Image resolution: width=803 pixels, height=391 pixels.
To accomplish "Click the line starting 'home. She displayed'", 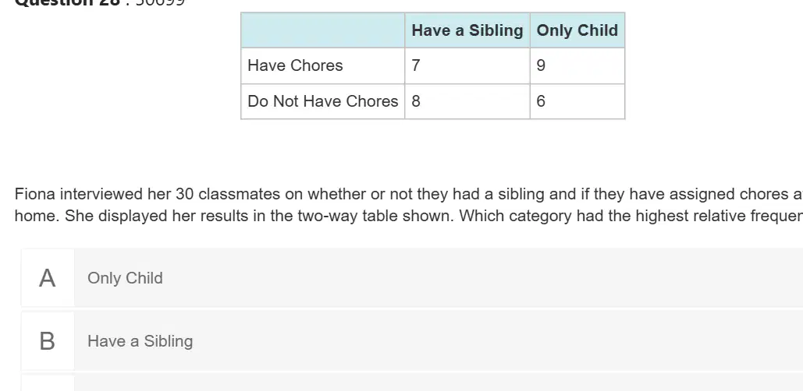I will (x=409, y=217).
